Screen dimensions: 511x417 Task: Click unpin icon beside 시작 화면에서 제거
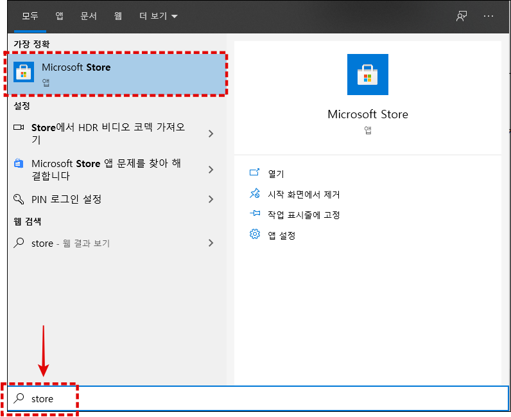coord(254,193)
